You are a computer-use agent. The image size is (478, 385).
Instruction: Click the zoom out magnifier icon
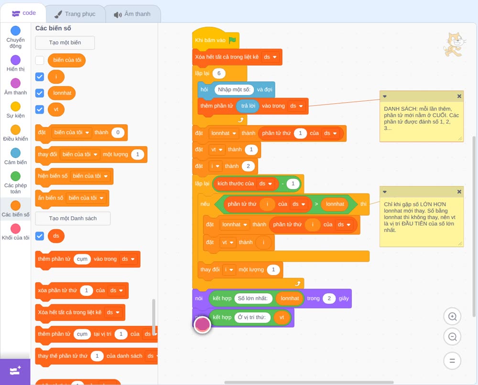[x=452, y=337]
